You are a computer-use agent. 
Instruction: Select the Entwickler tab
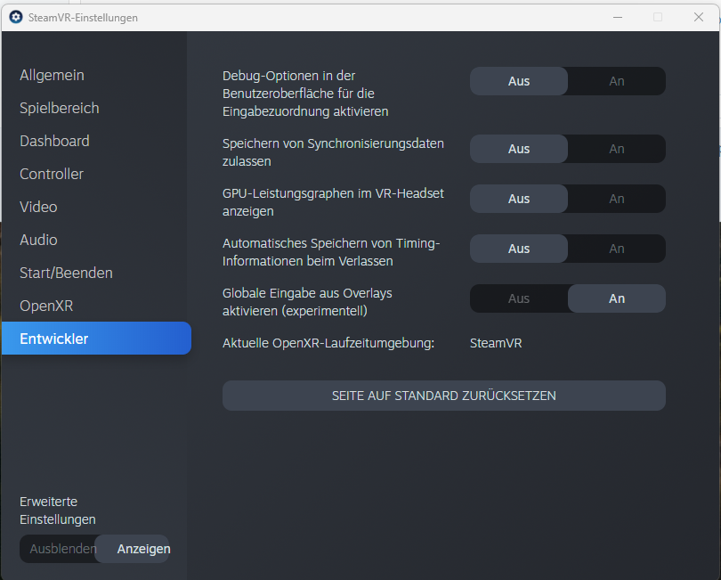[54, 339]
